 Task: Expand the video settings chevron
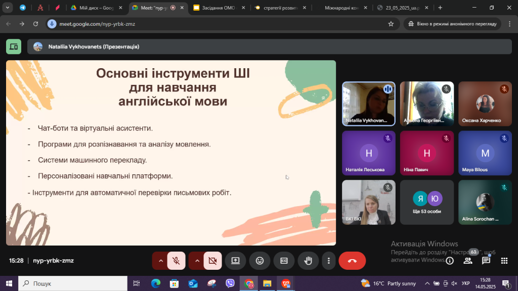197,261
